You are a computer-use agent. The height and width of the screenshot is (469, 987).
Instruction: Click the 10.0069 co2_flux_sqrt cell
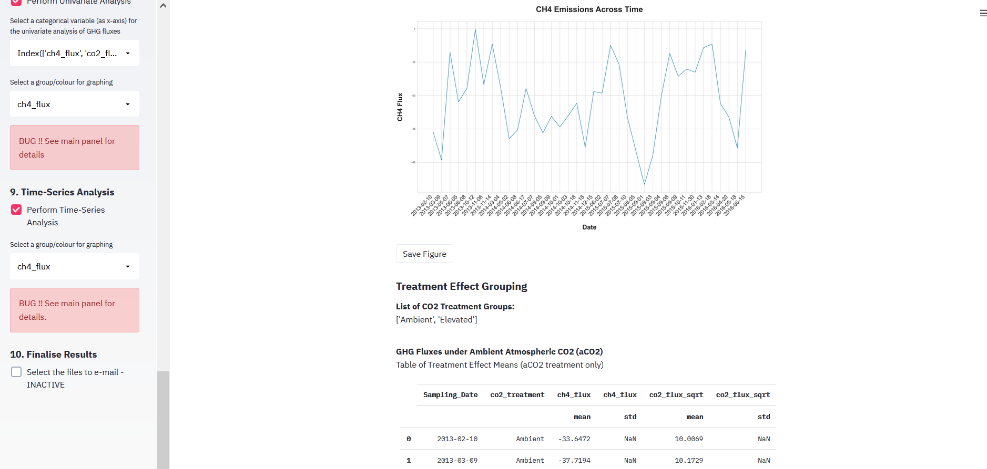pos(688,439)
